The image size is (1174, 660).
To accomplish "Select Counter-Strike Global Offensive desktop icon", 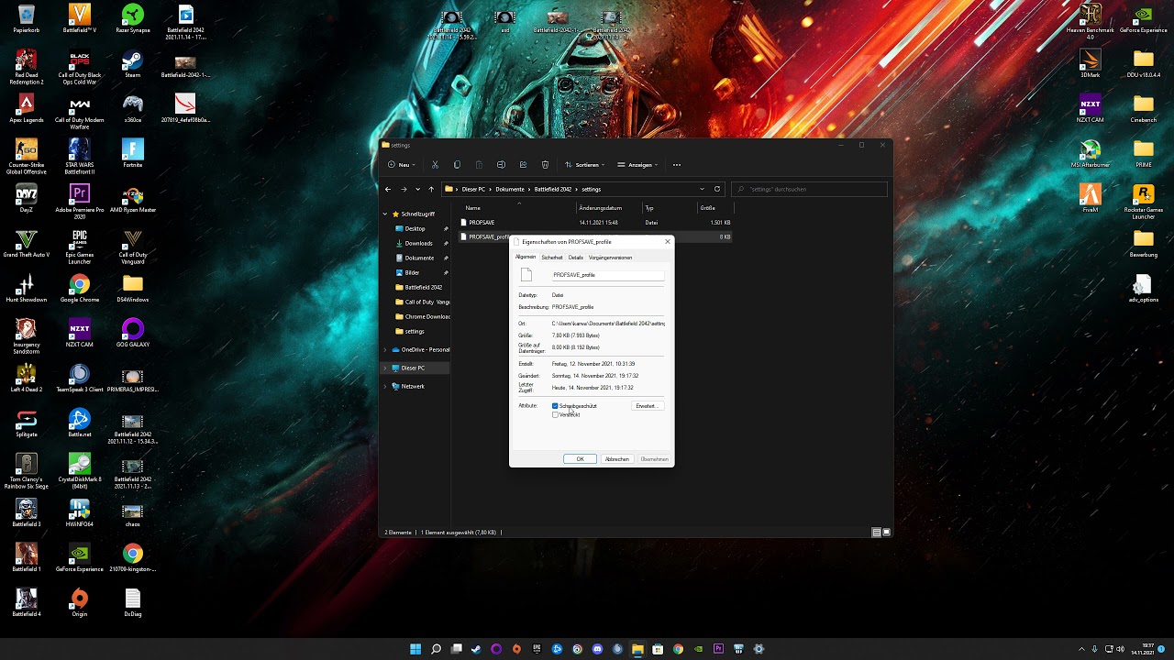I will pyautogui.click(x=27, y=156).
